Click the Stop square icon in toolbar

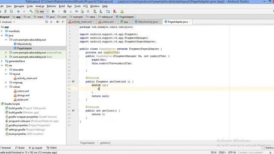(88, 12)
